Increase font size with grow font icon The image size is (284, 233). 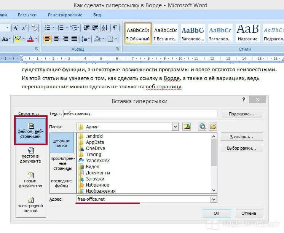16,28
